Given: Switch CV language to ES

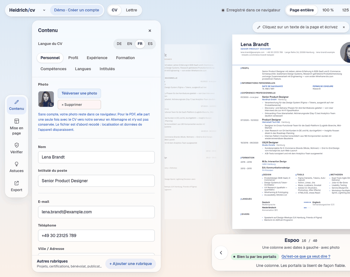Looking at the screenshot, I should [x=150, y=43].
